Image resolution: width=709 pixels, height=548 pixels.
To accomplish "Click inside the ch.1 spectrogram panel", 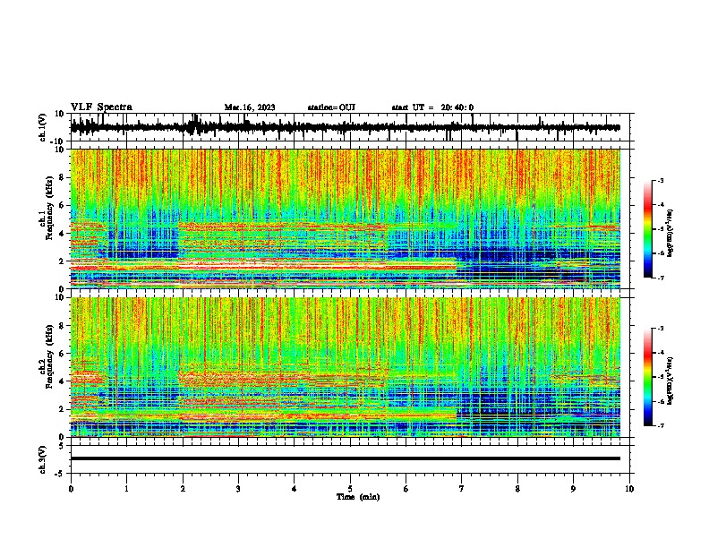I will [x=346, y=218].
